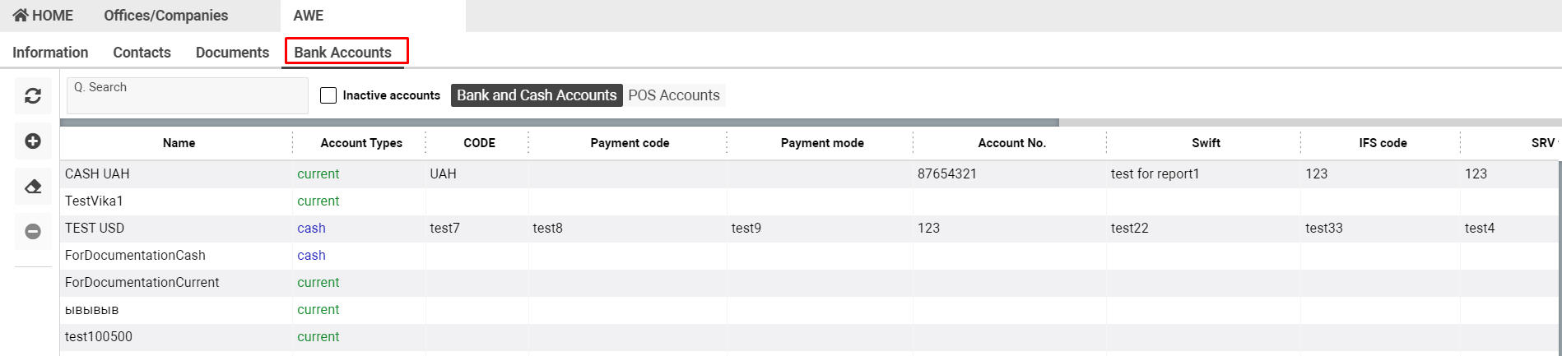Viewport: 1562px width, 356px height.
Task: Open the Documents tab
Action: pos(232,53)
